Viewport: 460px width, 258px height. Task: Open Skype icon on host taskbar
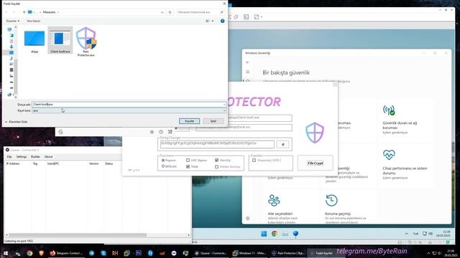click(x=103, y=253)
